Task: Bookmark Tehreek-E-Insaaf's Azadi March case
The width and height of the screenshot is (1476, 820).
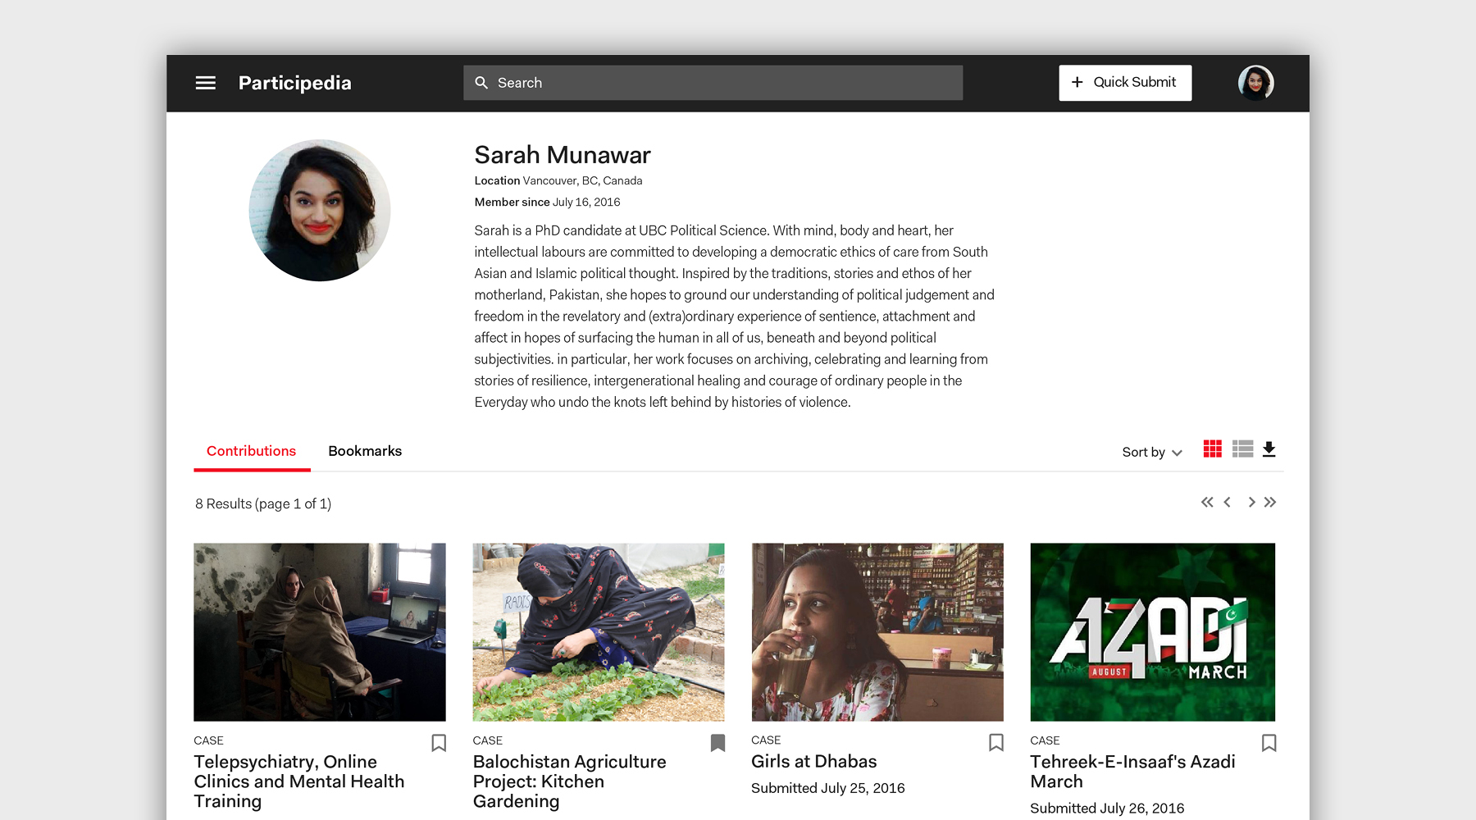Action: (1269, 743)
